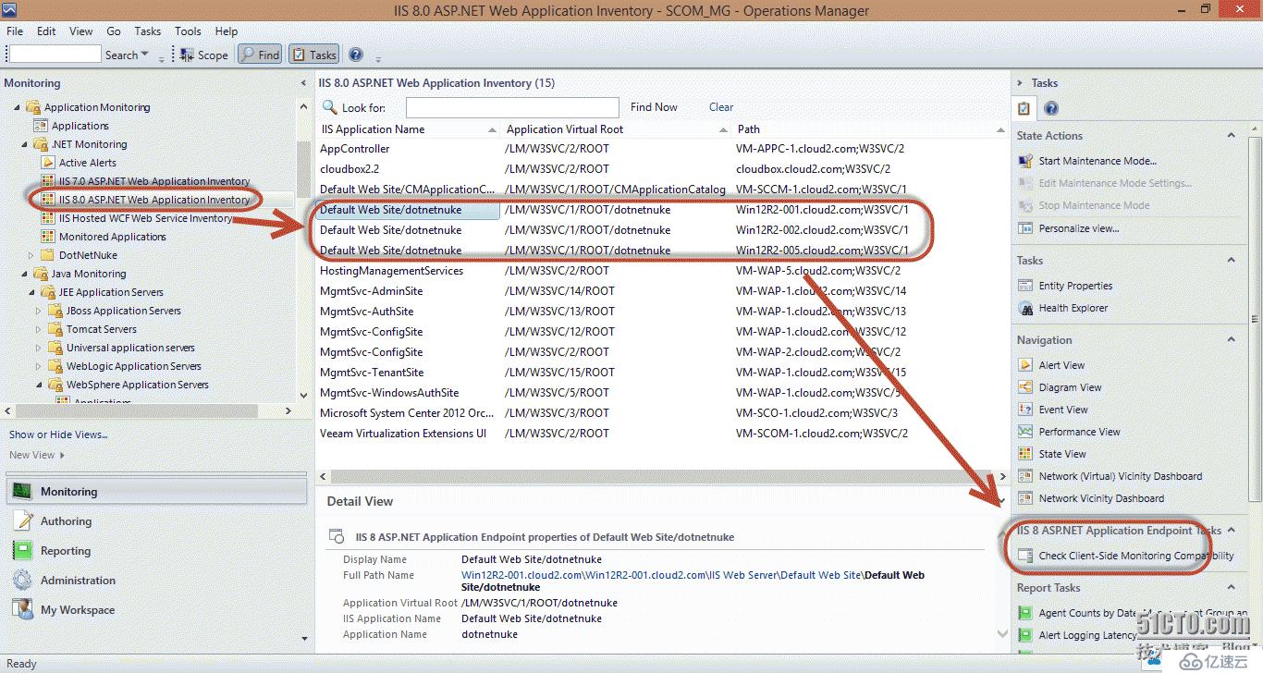Open the Tools menu
Image resolution: width=1263 pixels, height=673 pixels.
188,31
